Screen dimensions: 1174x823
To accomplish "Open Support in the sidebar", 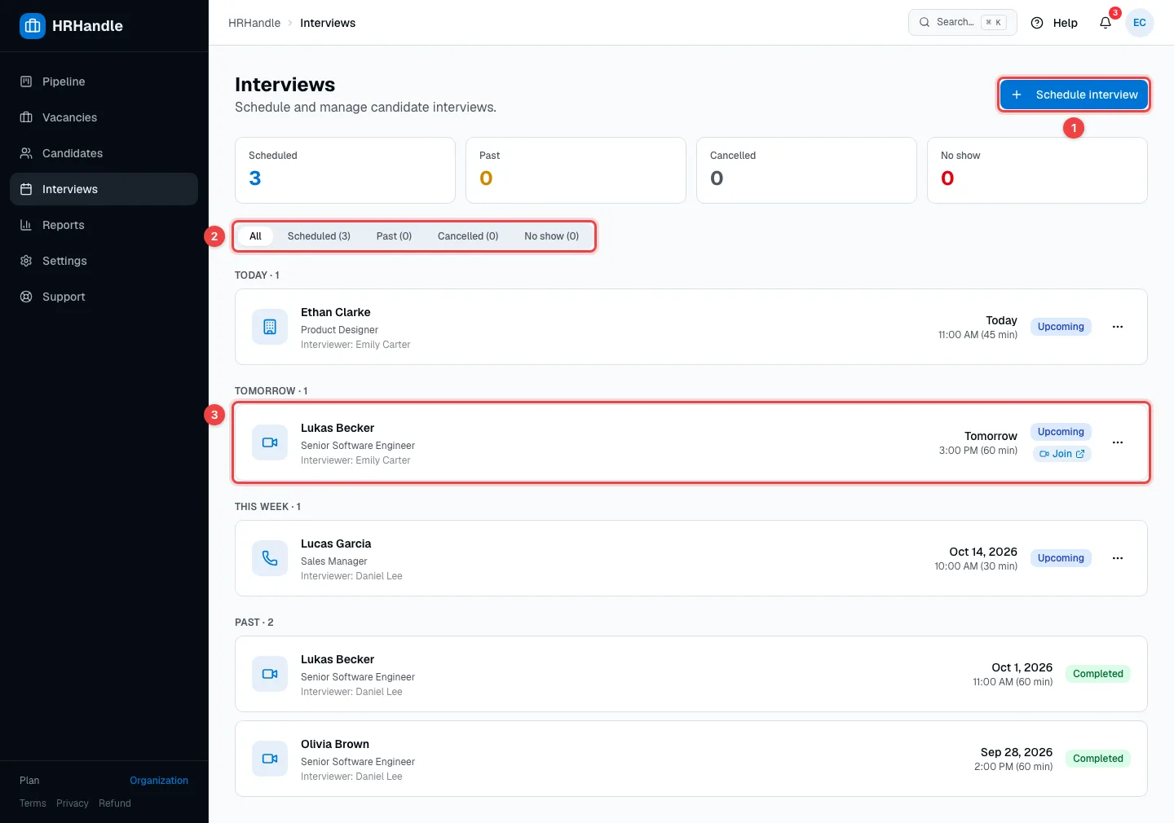I will tap(104, 297).
